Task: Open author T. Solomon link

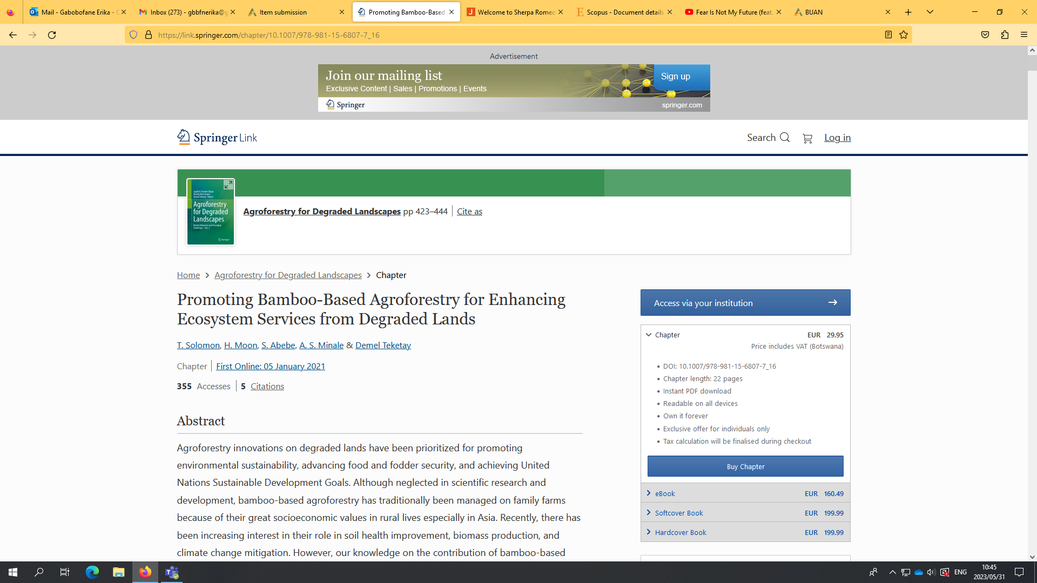Action: [198, 345]
